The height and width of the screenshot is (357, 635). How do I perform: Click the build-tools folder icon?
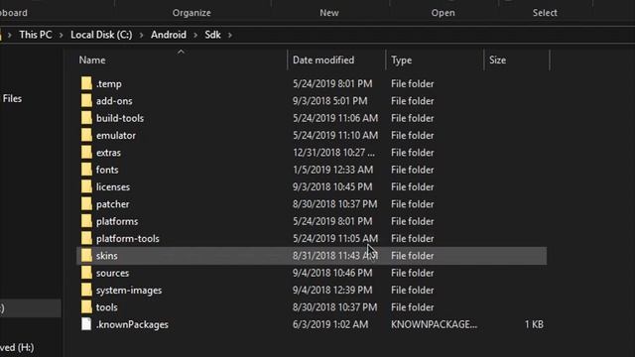(x=86, y=118)
